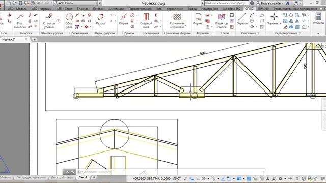Select the Обрыв break tool
This screenshot has width=326, height=183.
[123, 20]
